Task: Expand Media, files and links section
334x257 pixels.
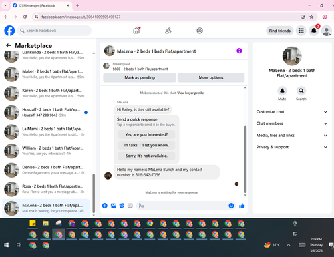Action: 292,136
